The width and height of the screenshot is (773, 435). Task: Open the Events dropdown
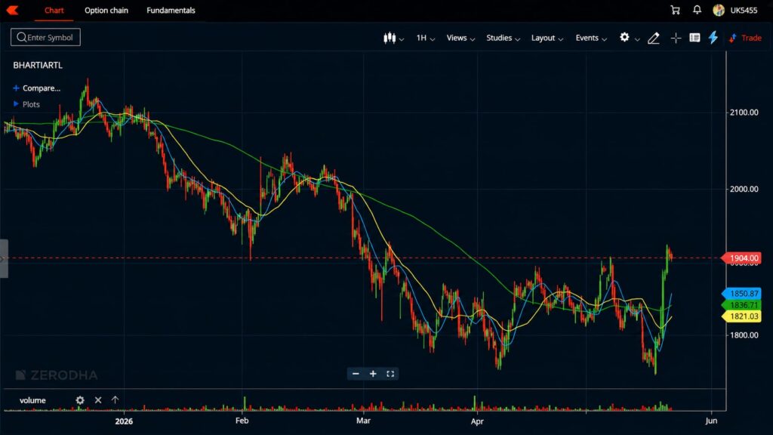point(591,38)
